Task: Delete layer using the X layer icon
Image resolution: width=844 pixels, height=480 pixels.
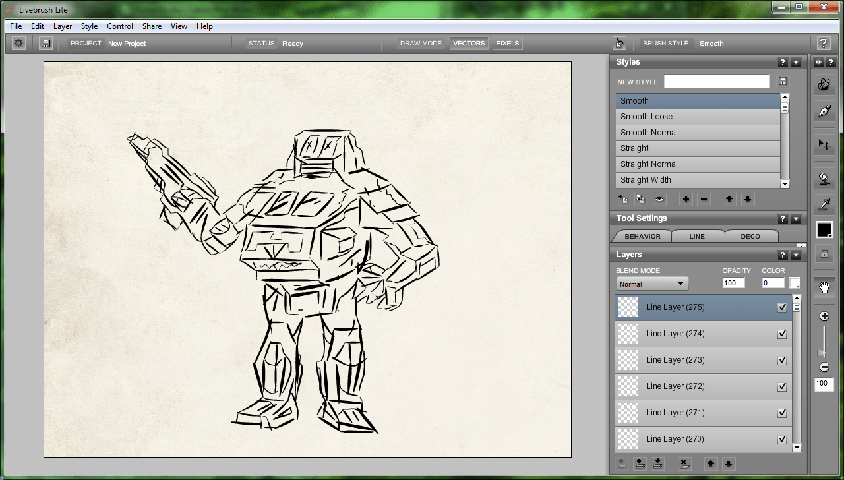Action: [684, 464]
